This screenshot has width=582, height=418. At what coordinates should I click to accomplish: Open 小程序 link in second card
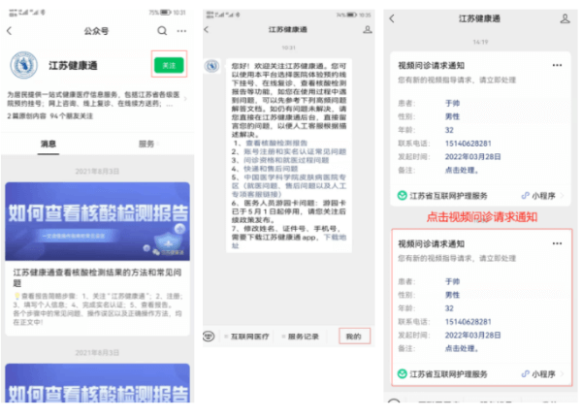tap(542, 373)
